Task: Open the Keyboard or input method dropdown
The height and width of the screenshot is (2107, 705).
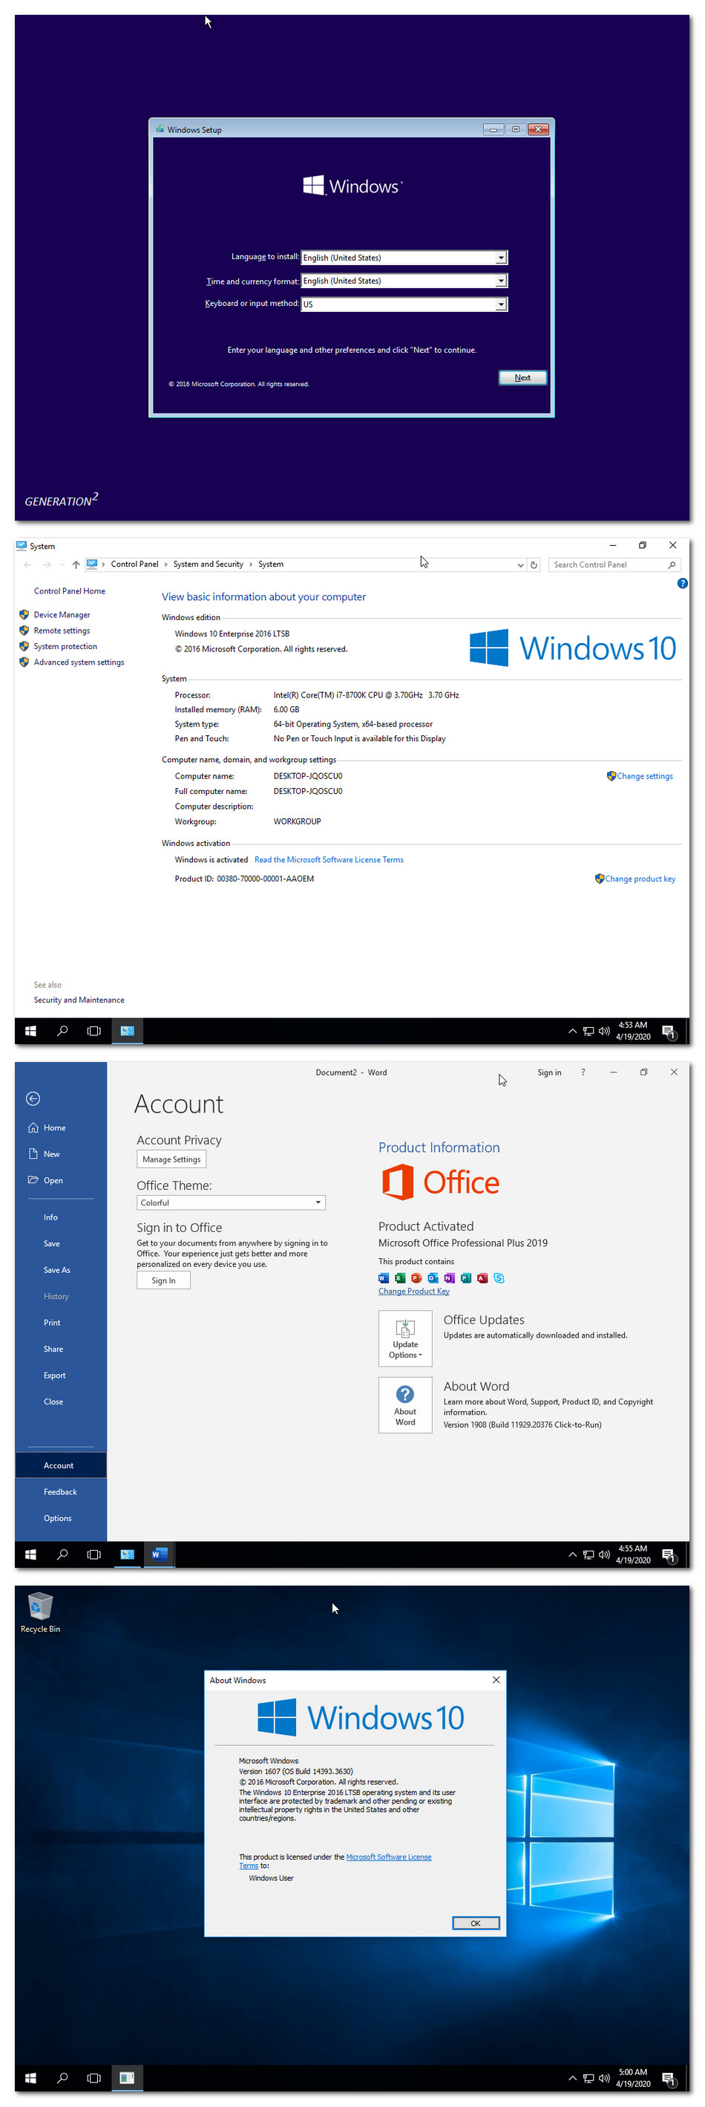Action: coord(404,305)
